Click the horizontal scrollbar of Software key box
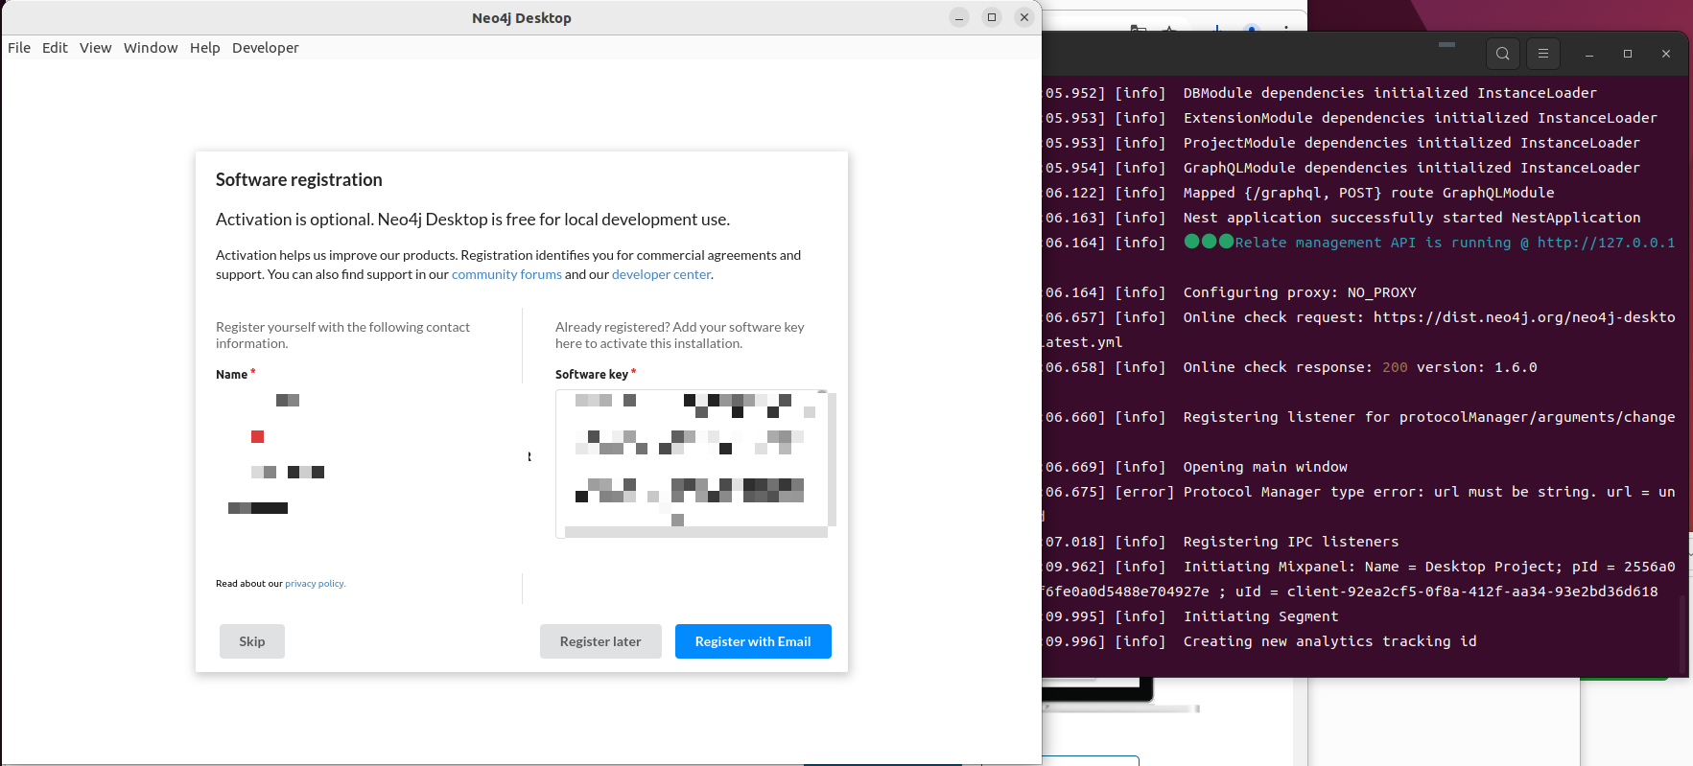1693x766 pixels. pyautogui.click(x=695, y=532)
